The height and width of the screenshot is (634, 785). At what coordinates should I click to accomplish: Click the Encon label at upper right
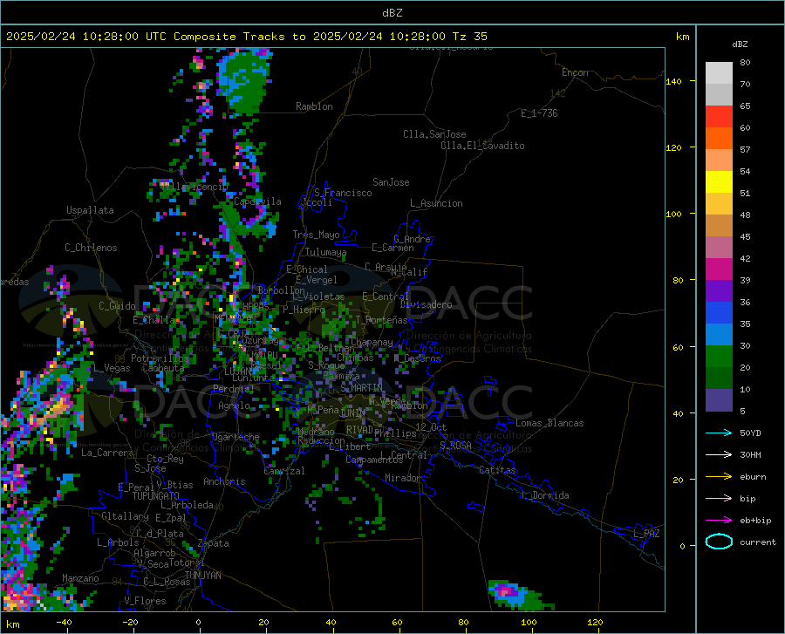(575, 72)
